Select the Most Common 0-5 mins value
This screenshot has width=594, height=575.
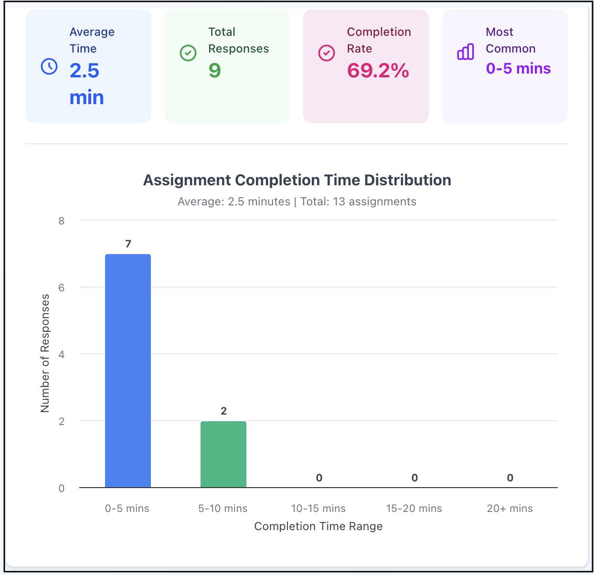coord(518,69)
